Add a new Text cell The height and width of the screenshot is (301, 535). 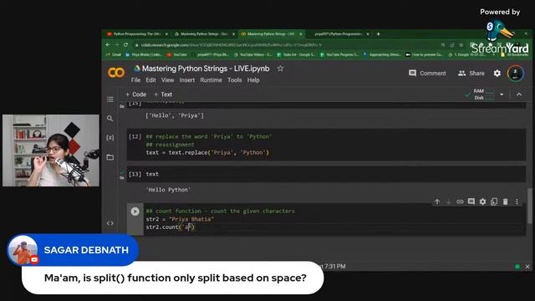163,94
